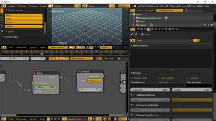Open the viewport shading selector

coord(72,47)
